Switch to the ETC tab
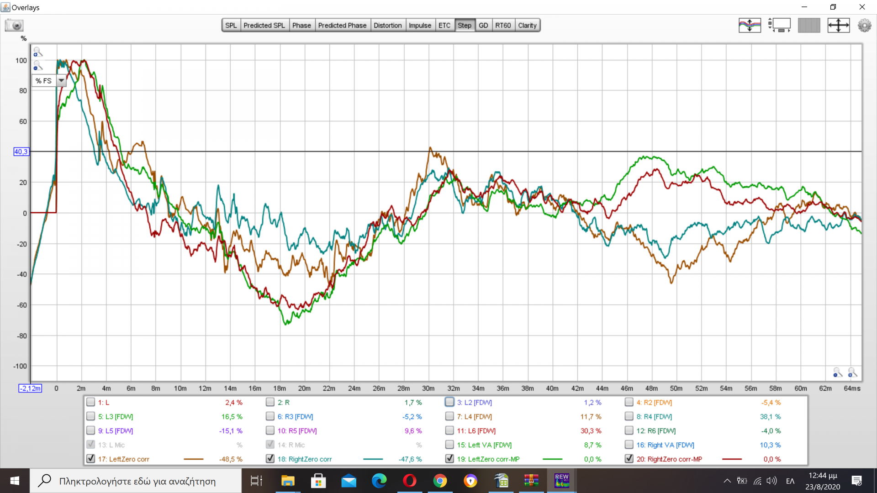This screenshot has height=493, width=877. click(x=444, y=26)
